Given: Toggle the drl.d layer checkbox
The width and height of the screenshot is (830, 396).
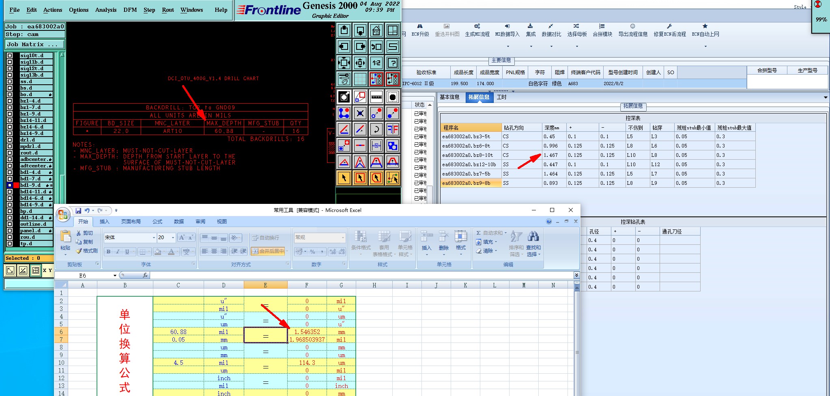Looking at the screenshot, I should click(x=10, y=140).
